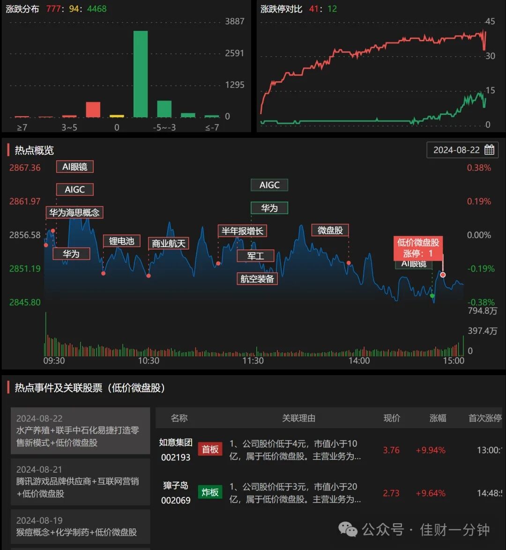Viewport: 506px width, 550px height.
Task: Click the yellow bar labeled 0 in 涨跌分布
Action: [117, 116]
